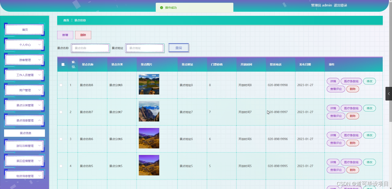The width and height of the screenshot is (392, 189).
Task: Open the thumbnail image of 景点名称6
Action: point(149,138)
